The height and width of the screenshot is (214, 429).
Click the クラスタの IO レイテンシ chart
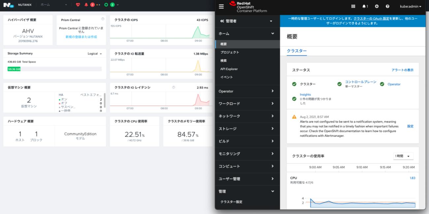(160, 100)
